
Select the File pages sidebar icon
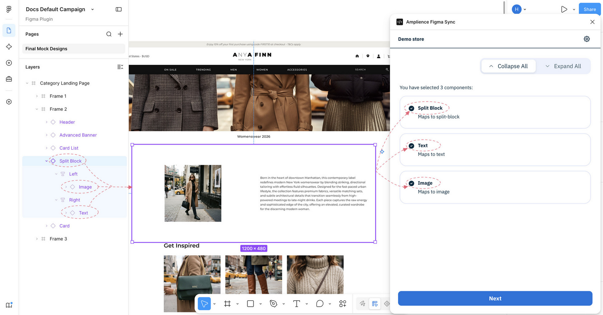click(9, 30)
